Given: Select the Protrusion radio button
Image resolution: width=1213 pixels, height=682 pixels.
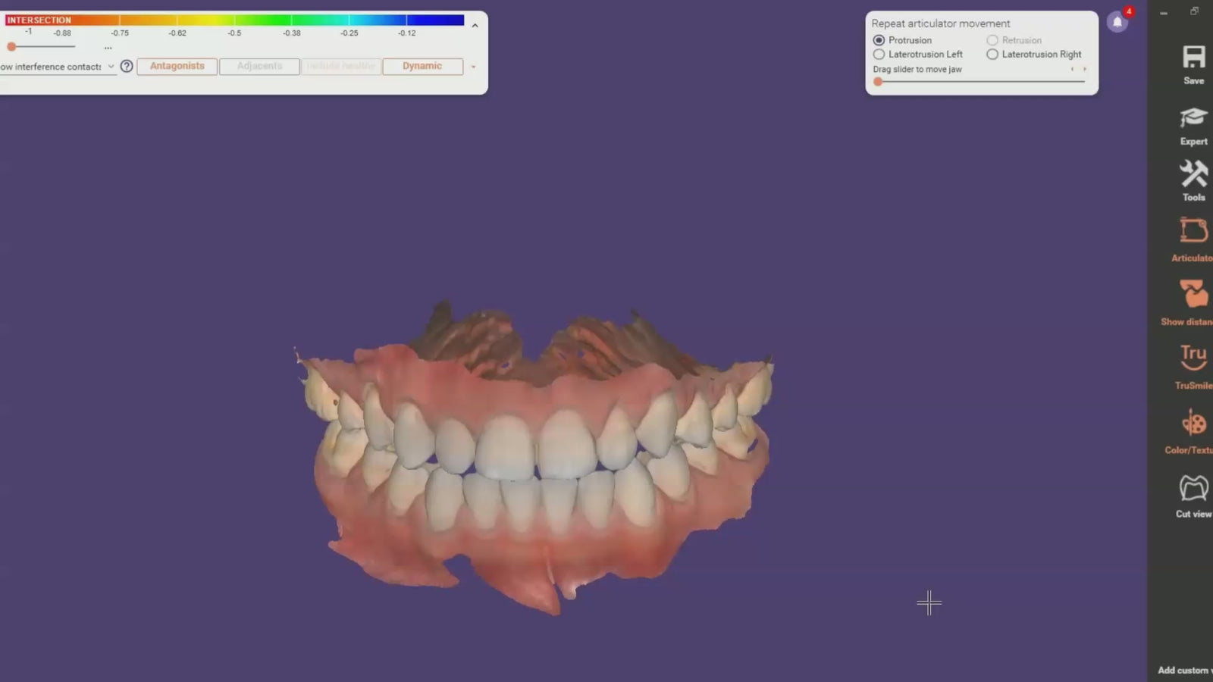Looking at the screenshot, I should coord(879,40).
